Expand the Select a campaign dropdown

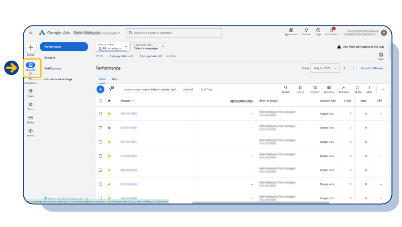tap(149, 46)
